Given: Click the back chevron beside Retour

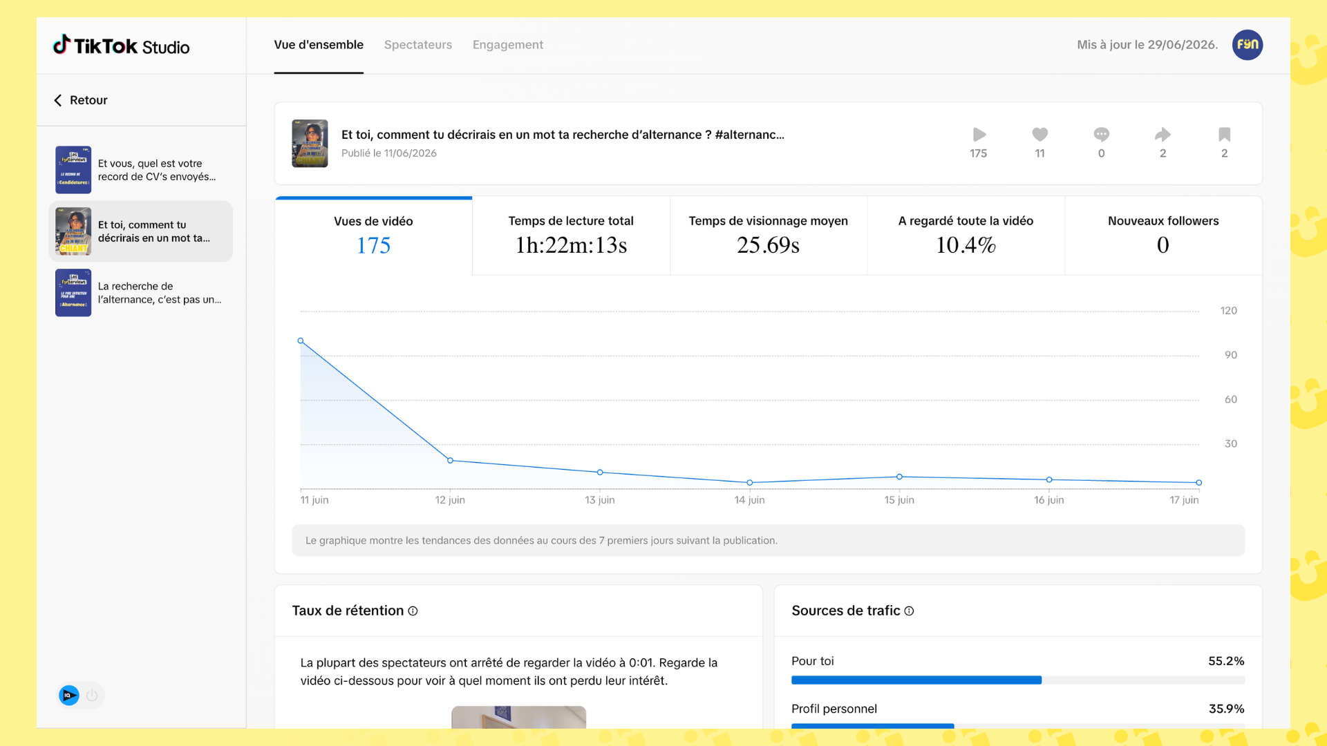Looking at the screenshot, I should [x=58, y=100].
